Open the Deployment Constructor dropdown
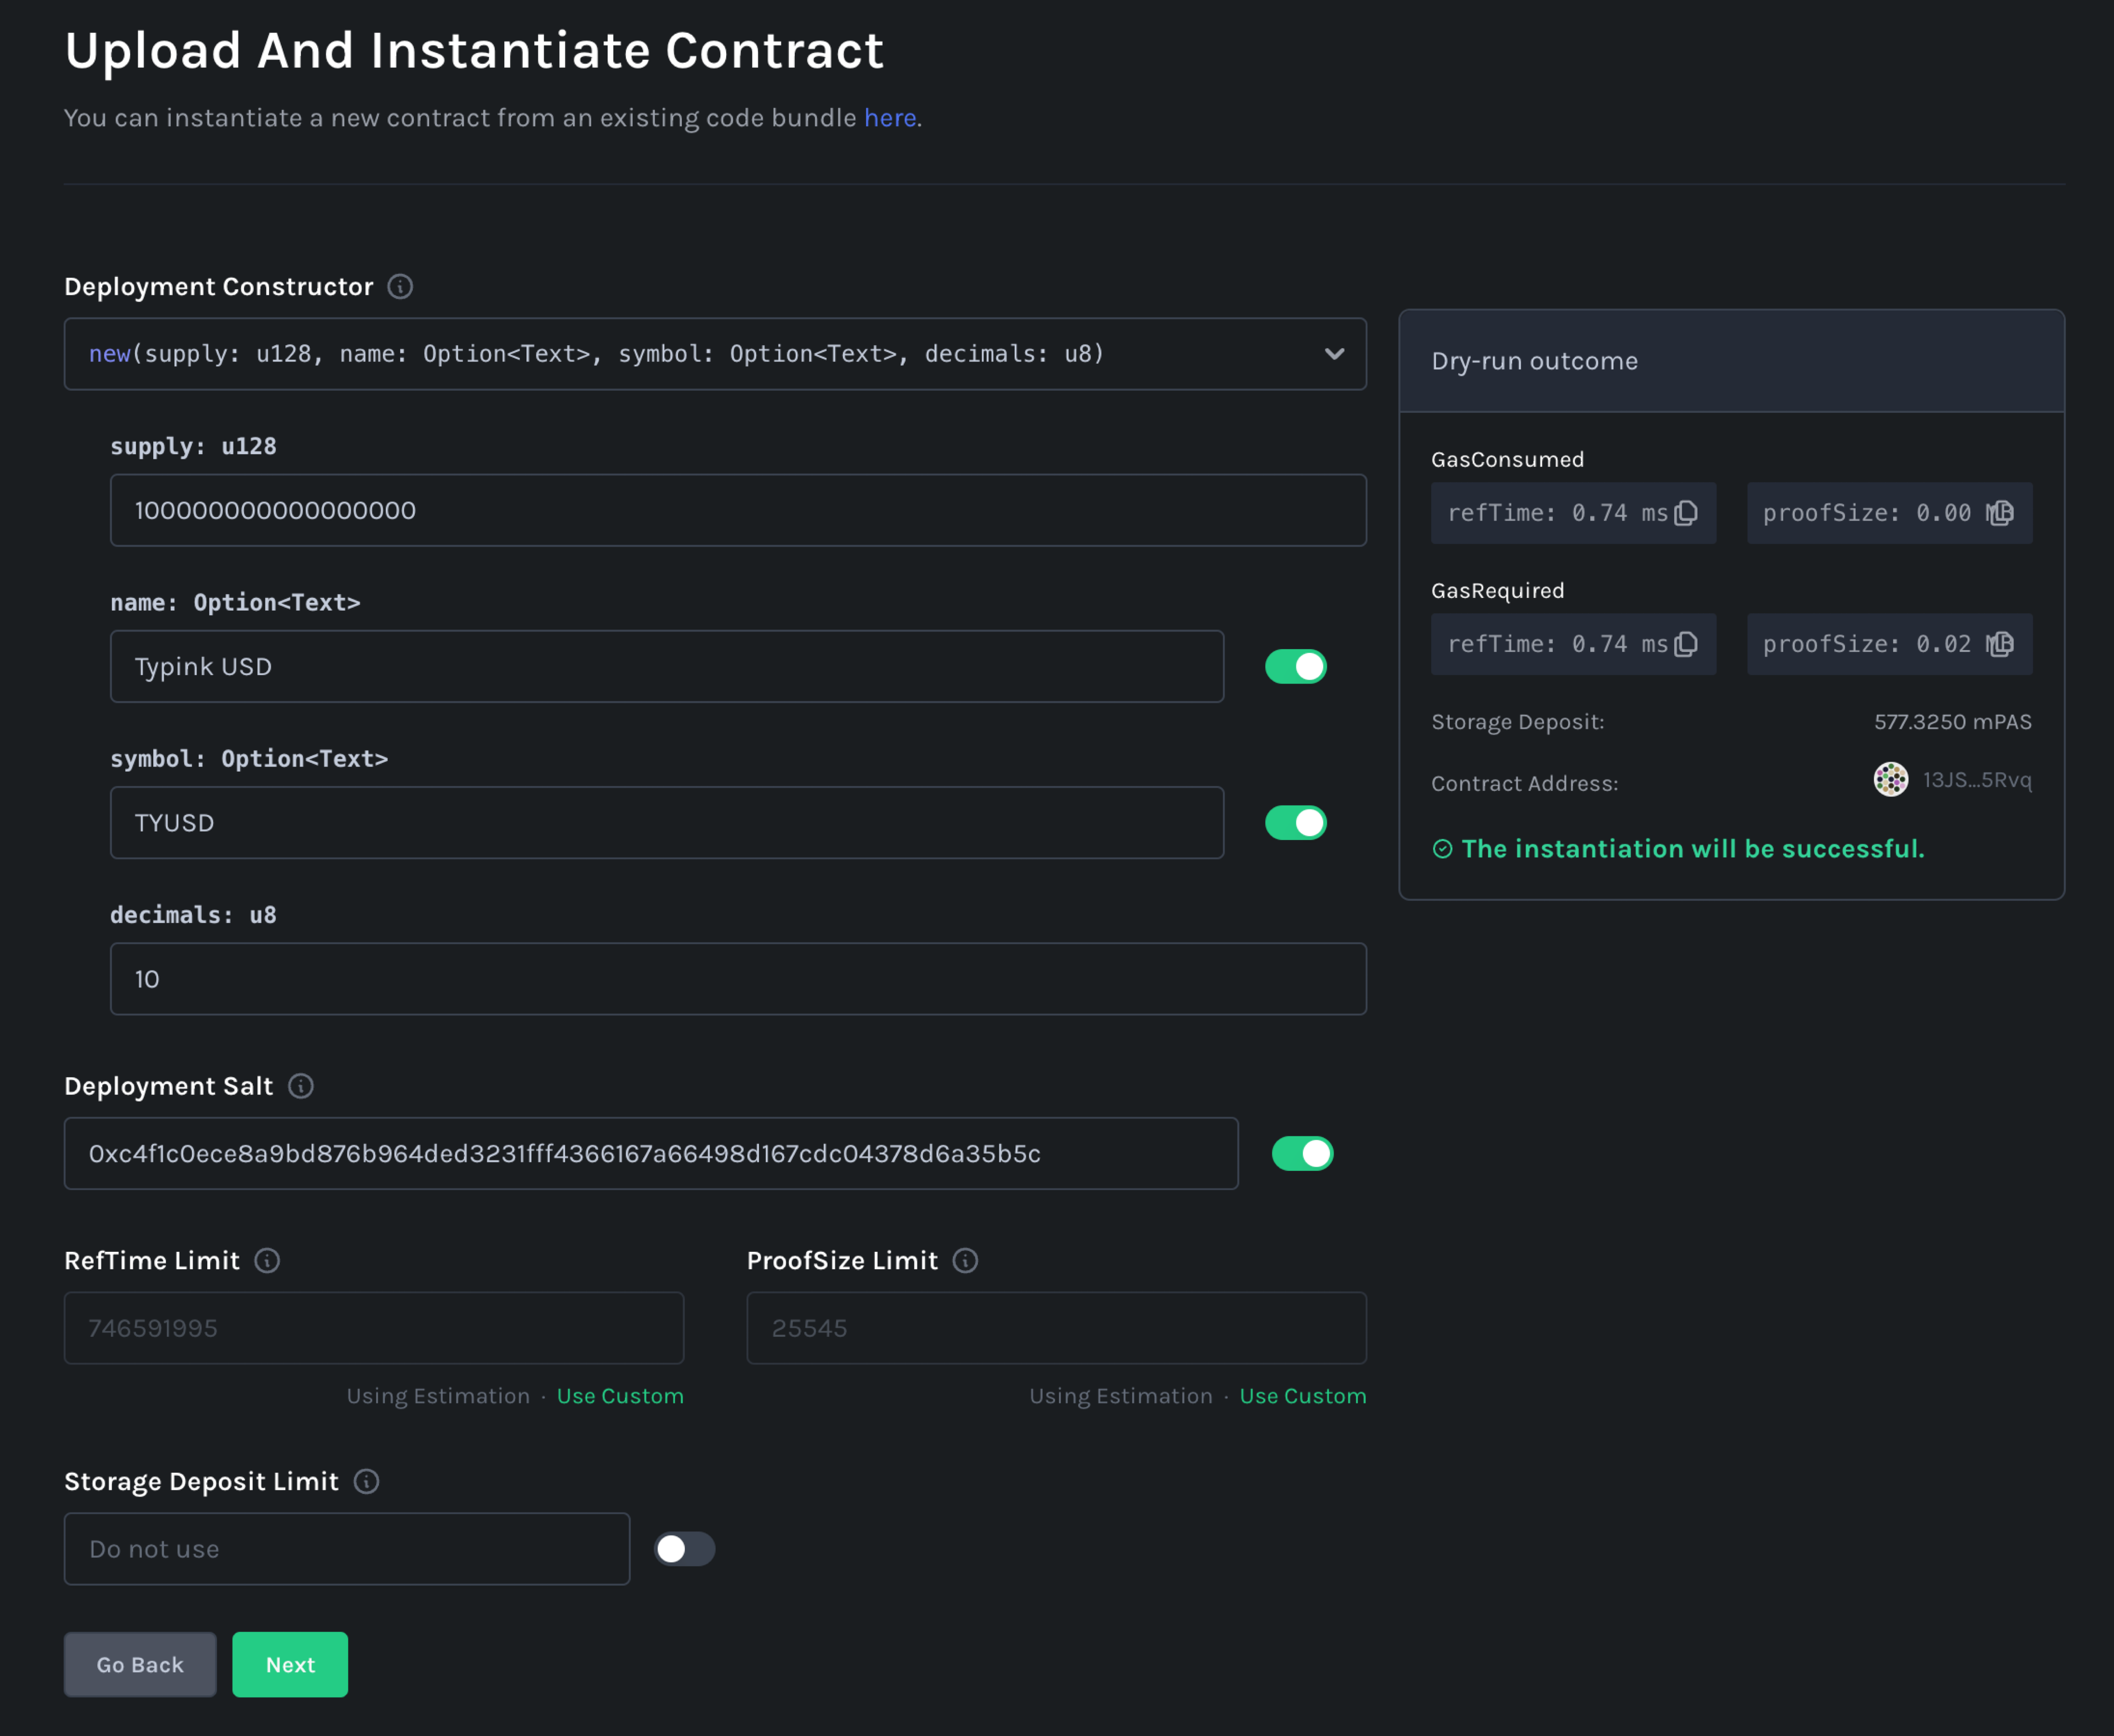 coord(715,354)
